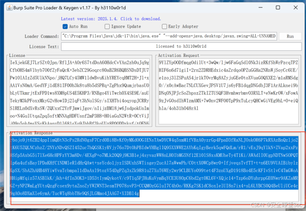Click the first License line starting IeXjekGEJ7
The height and width of the screenshot is (211, 306).
click(x=80, y=63)
